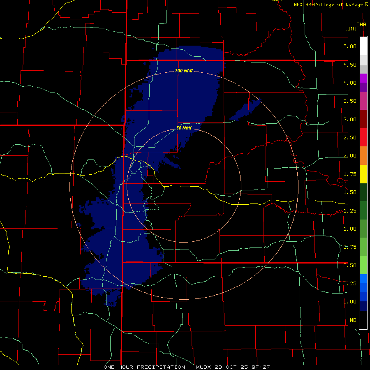Viewport: 370px width, 370px height.
Task: Pick the pink-magenta swatch near 3.50
Action: pyautogui.click(x=363, y=101)
